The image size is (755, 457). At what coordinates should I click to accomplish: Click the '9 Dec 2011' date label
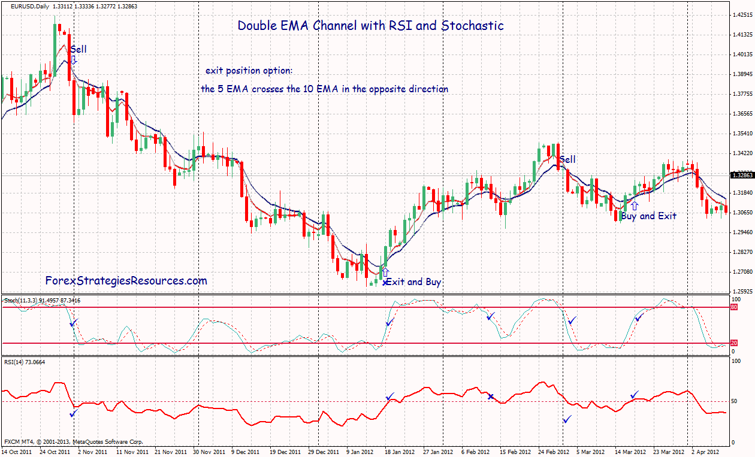[x=245, y=452]
